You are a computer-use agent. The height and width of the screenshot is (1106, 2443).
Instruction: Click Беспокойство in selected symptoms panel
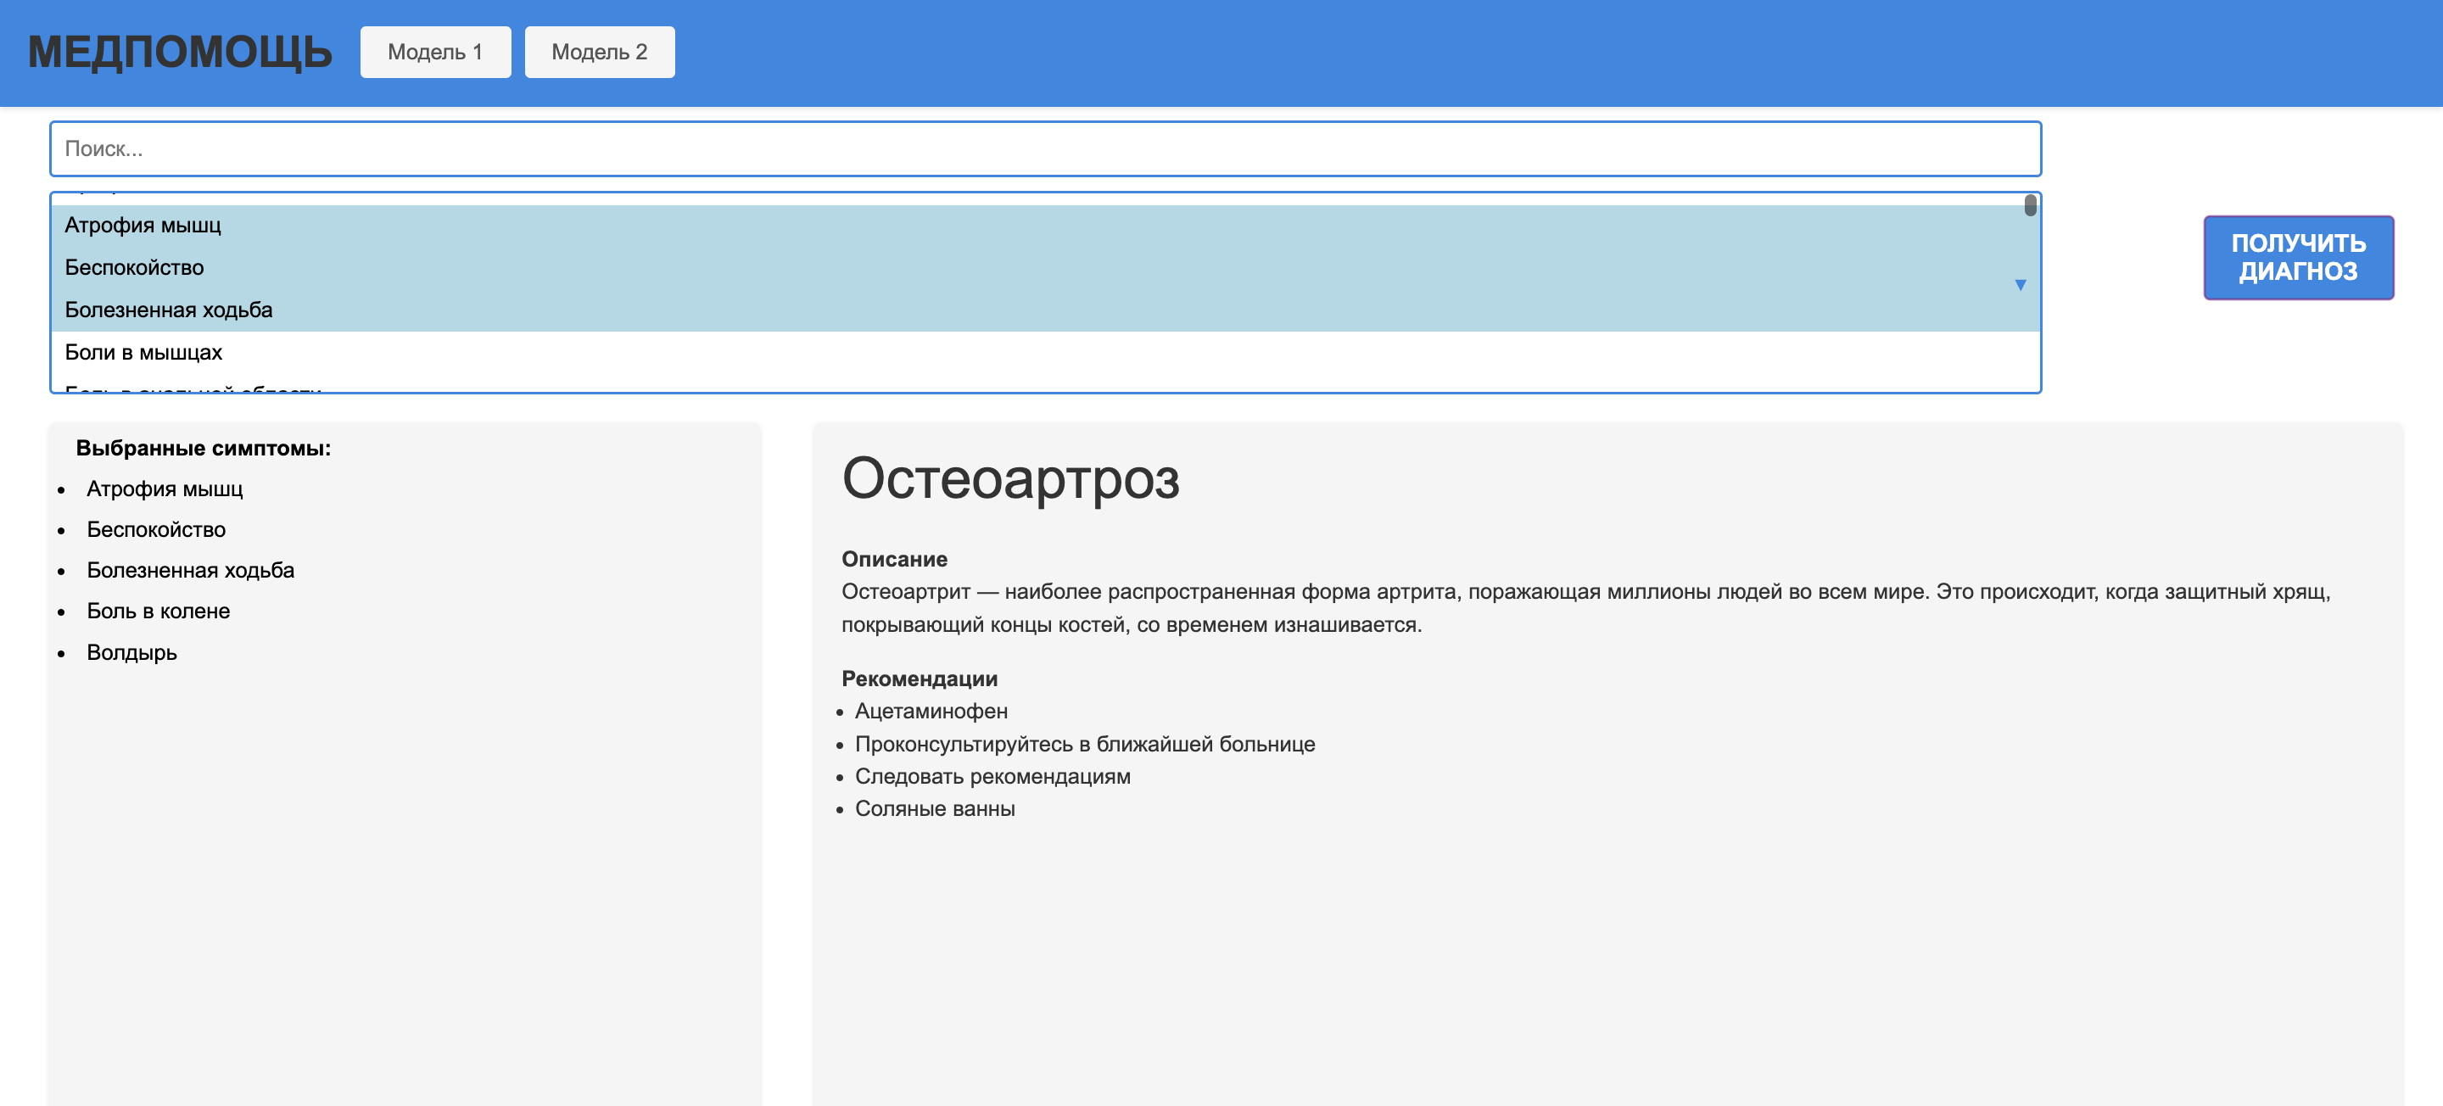pyautogui.click(x=158, y=529)
